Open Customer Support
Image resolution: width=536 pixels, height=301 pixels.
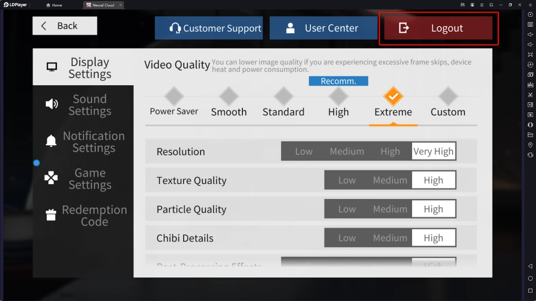point(216,28)
